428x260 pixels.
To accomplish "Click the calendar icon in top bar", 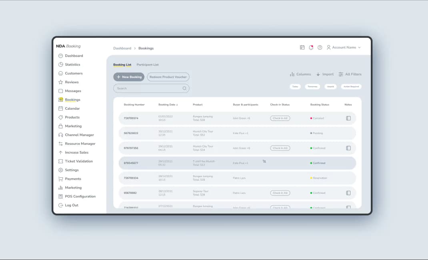I will pos(302,47).
